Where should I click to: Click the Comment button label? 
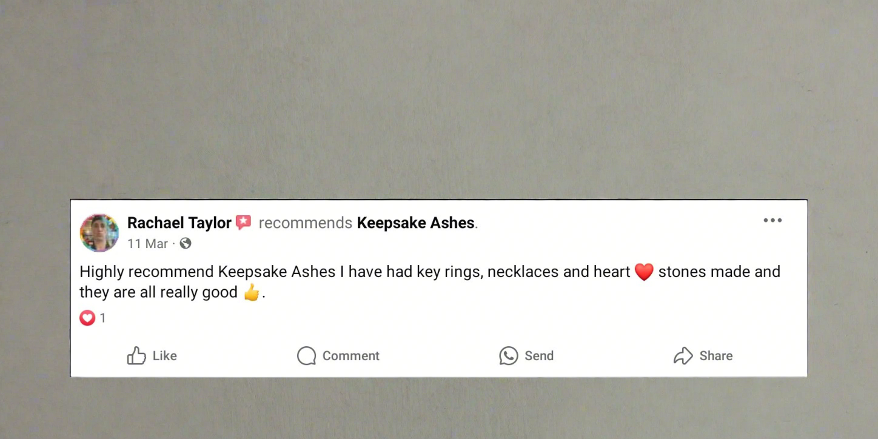(351, 356)
